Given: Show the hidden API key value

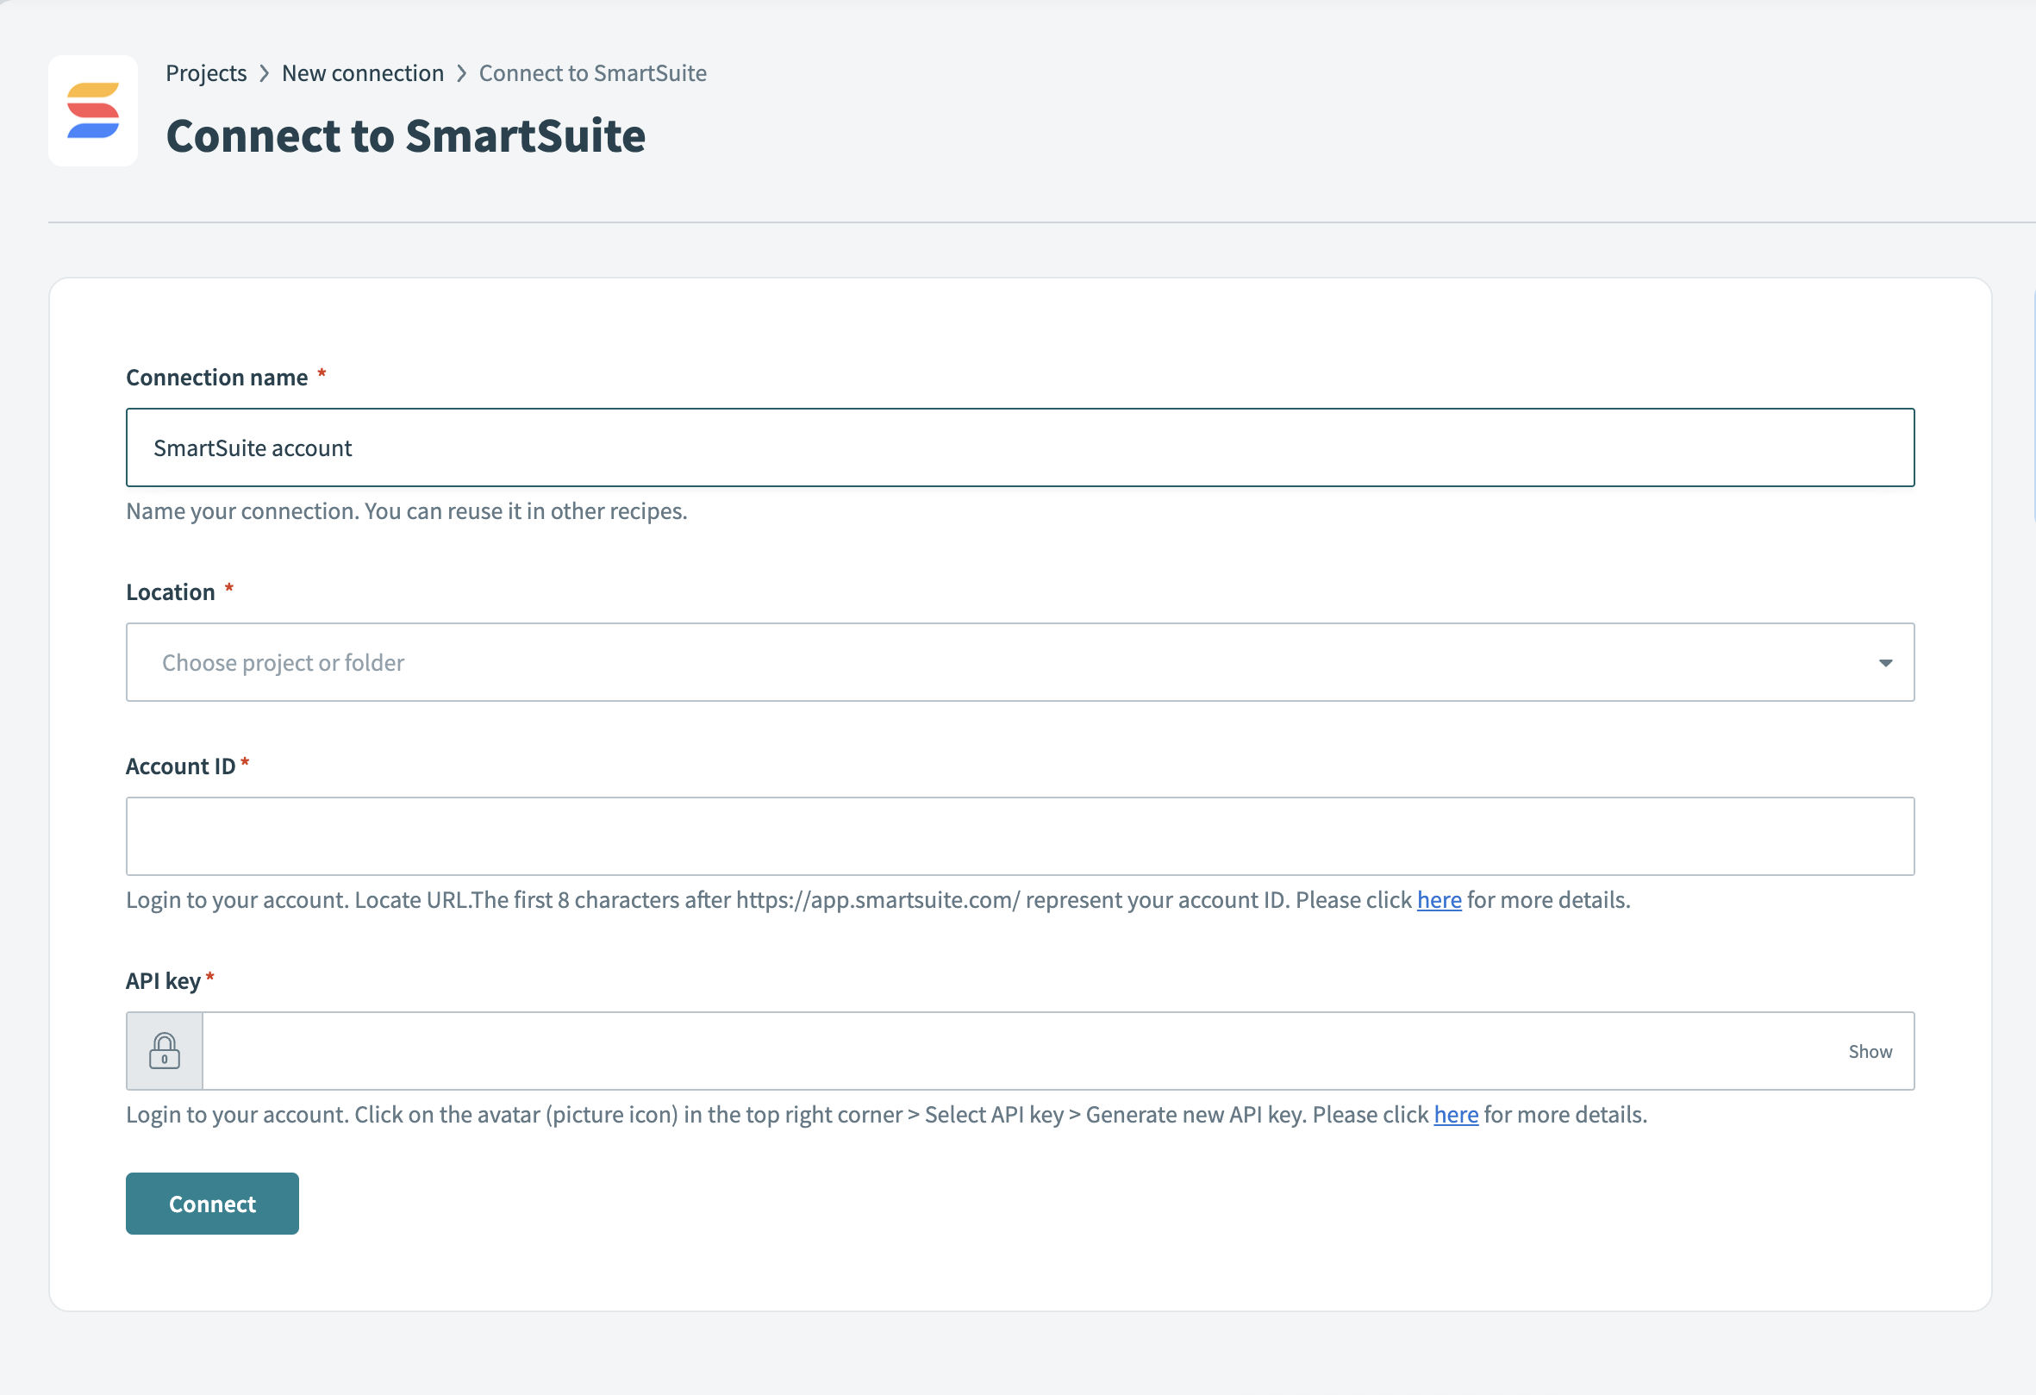Looking at the screenshot, I should [1870, 1051].
